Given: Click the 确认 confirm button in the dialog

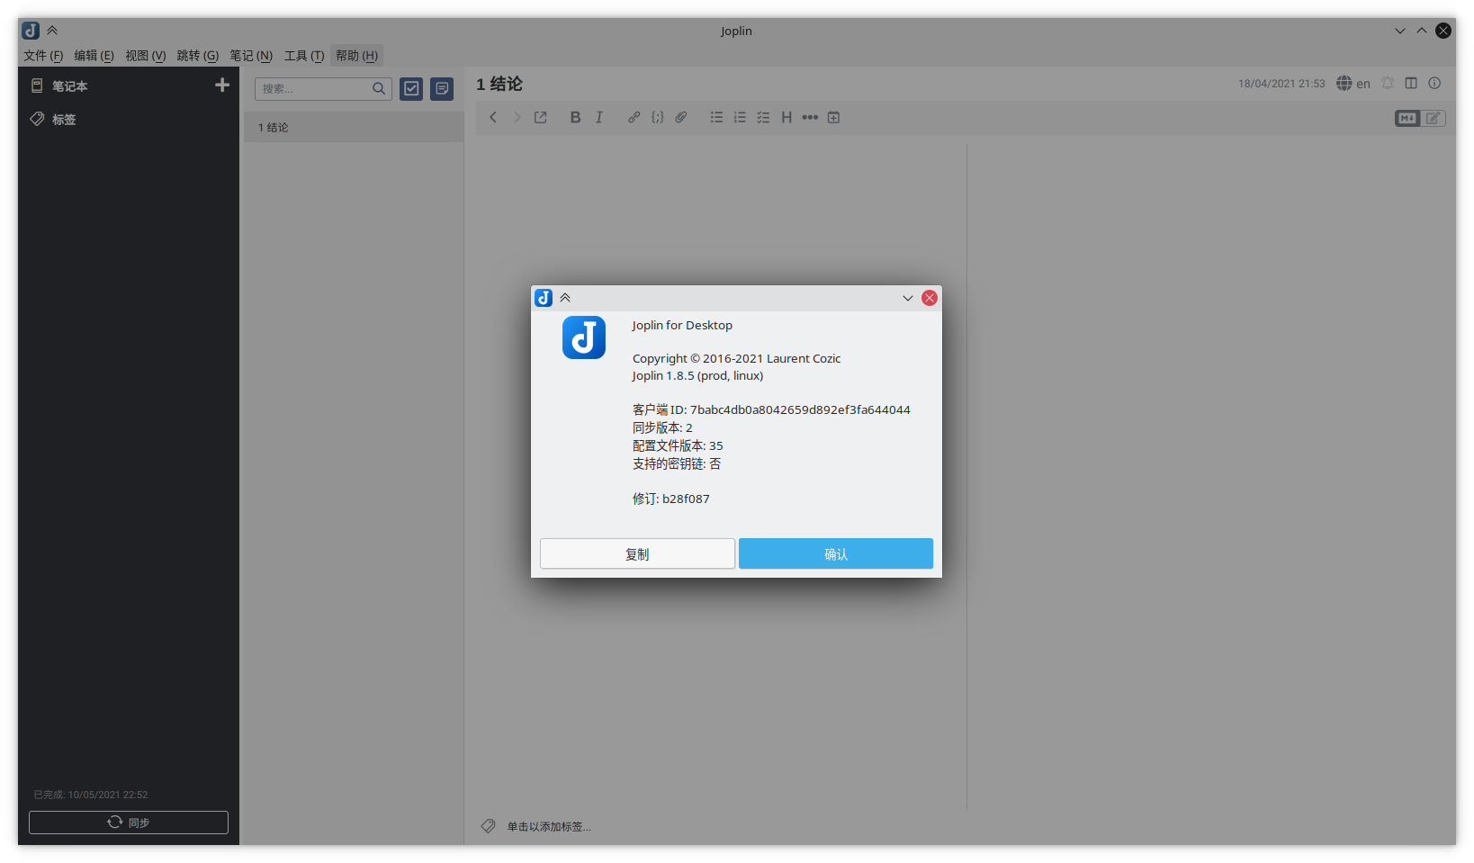Looking at the screenshot, I should coord(836,553).
